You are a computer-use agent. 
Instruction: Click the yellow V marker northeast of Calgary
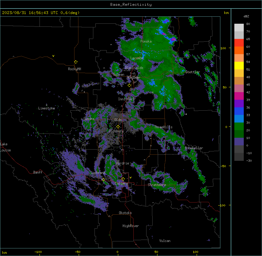pyautogui.click(x=130, y=178)
